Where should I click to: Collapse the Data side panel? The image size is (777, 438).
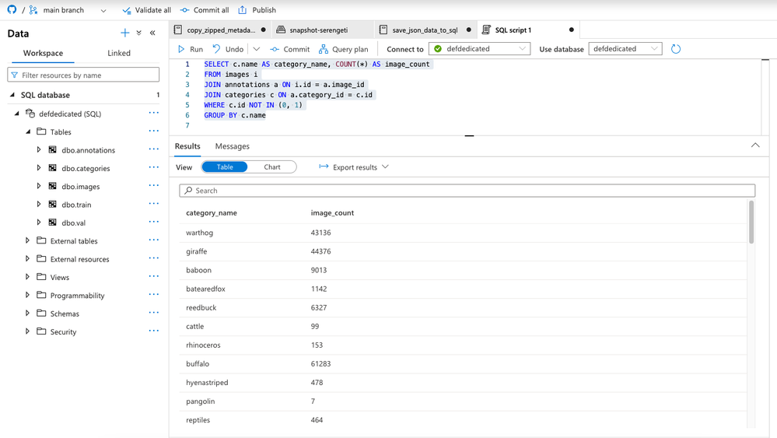[x=152, y=33]
